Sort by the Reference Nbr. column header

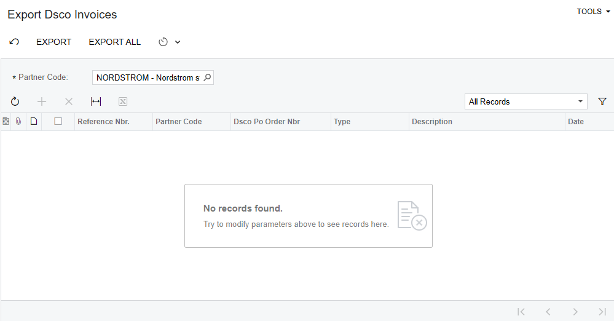click(x=103, y=122)
